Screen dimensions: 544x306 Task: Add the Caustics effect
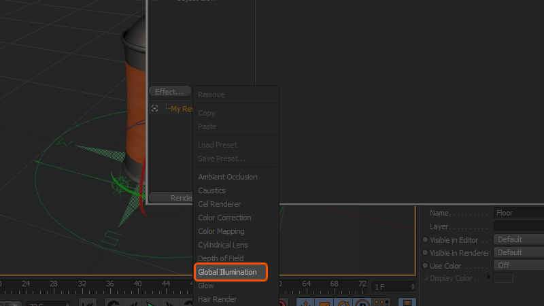[211, 190]
